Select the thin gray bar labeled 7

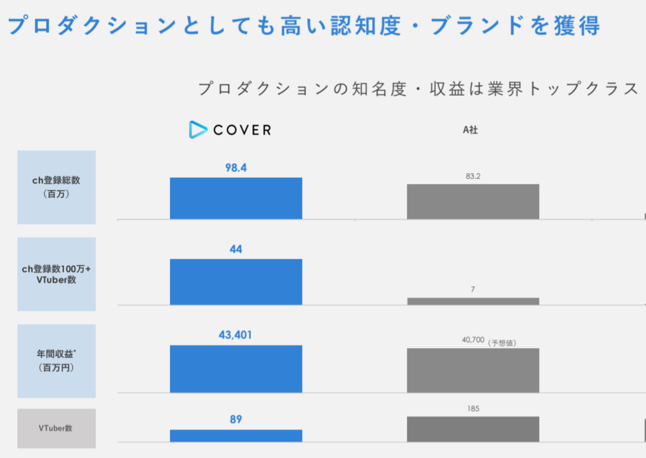point(473,301)
